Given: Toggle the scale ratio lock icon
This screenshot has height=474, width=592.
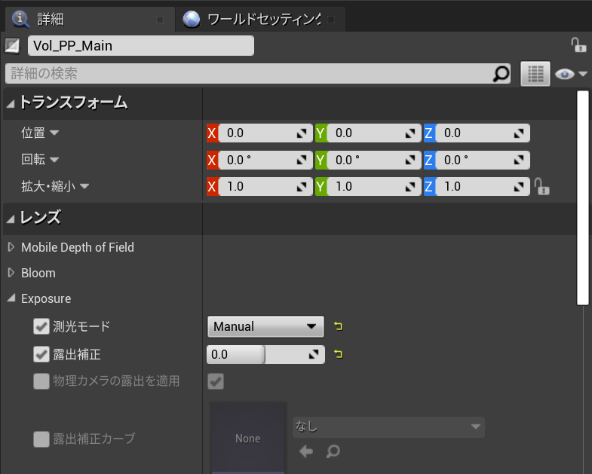Looking at the screenshot, I should 541,186.
